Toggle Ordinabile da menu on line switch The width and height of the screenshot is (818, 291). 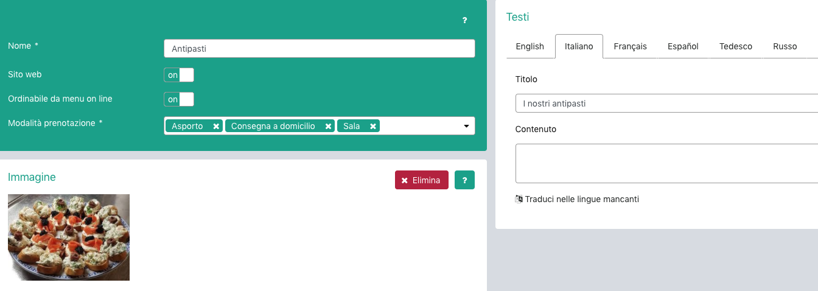tap(178, 99)
